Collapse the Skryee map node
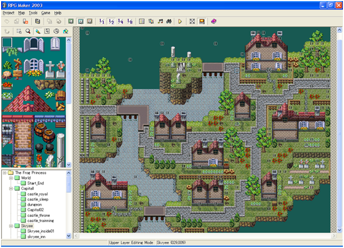Image resolution: width=344 pixels, height=248 pixels. pyautogui.click(x=11, y=226)
